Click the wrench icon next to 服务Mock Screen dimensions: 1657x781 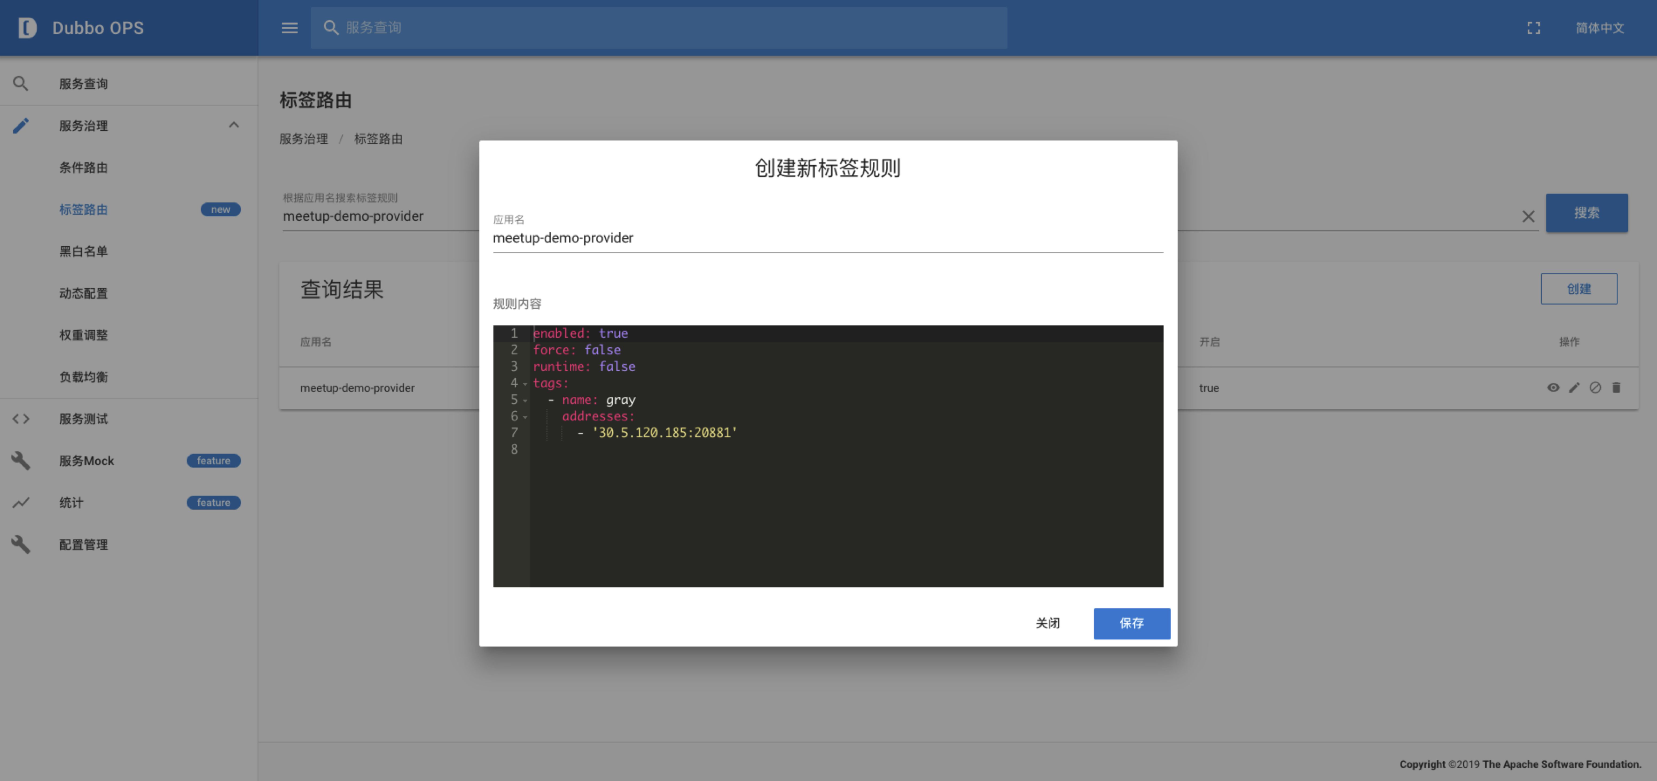pos(21,461)
